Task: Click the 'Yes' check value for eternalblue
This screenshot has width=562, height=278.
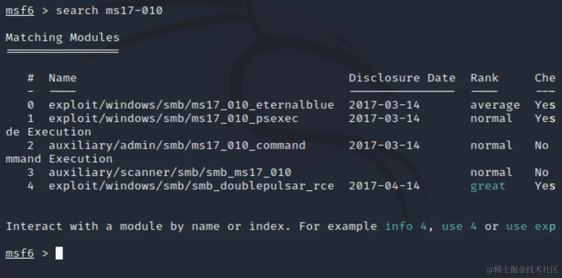Action: 545,105
